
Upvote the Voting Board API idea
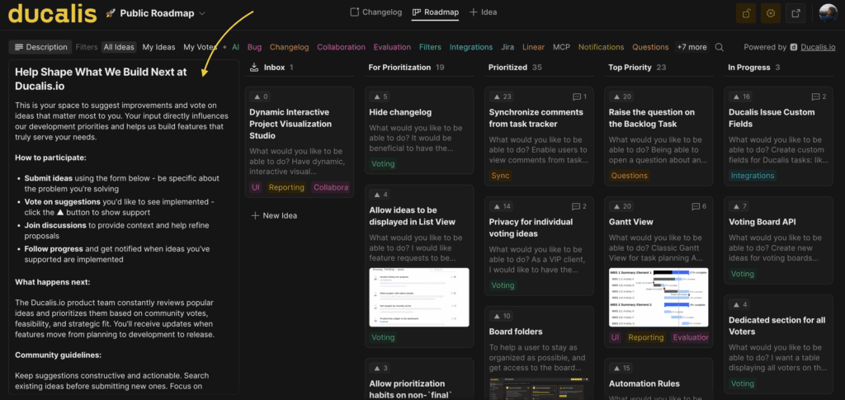pos(739,206)
